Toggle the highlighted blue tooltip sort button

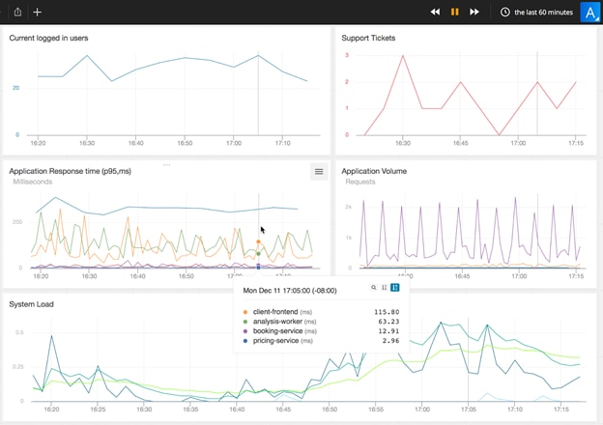click(395, 288)
